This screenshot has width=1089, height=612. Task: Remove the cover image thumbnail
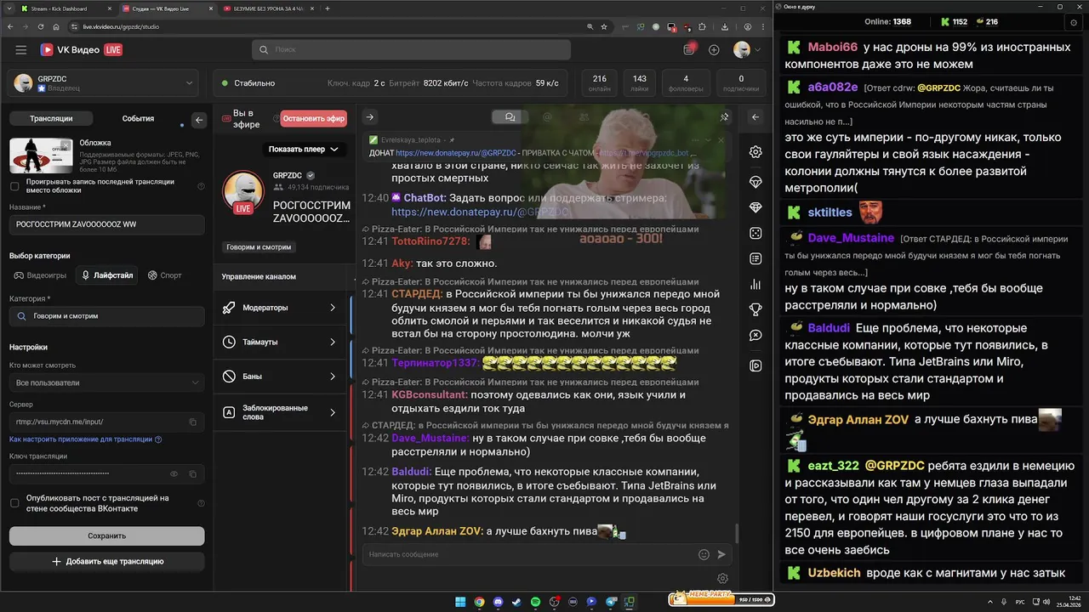[66, 144]
